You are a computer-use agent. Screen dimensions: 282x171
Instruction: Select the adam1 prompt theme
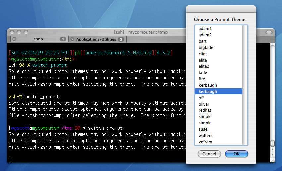pos(218,29)
